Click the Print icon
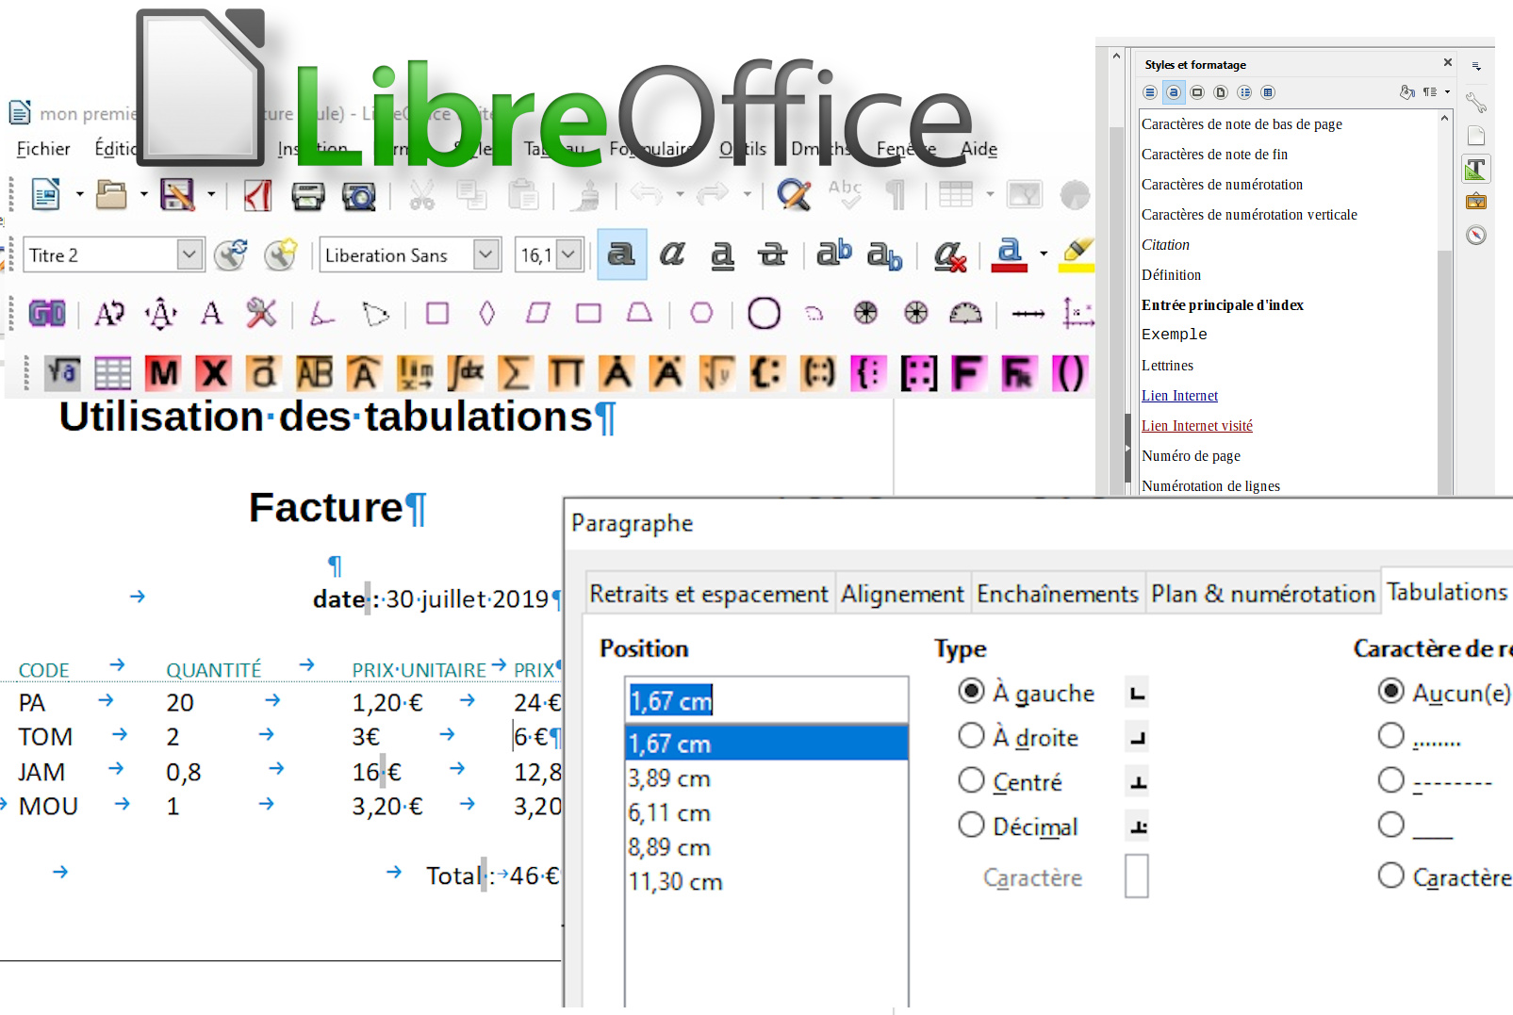1513x1015 pixels. click(307, 195)
